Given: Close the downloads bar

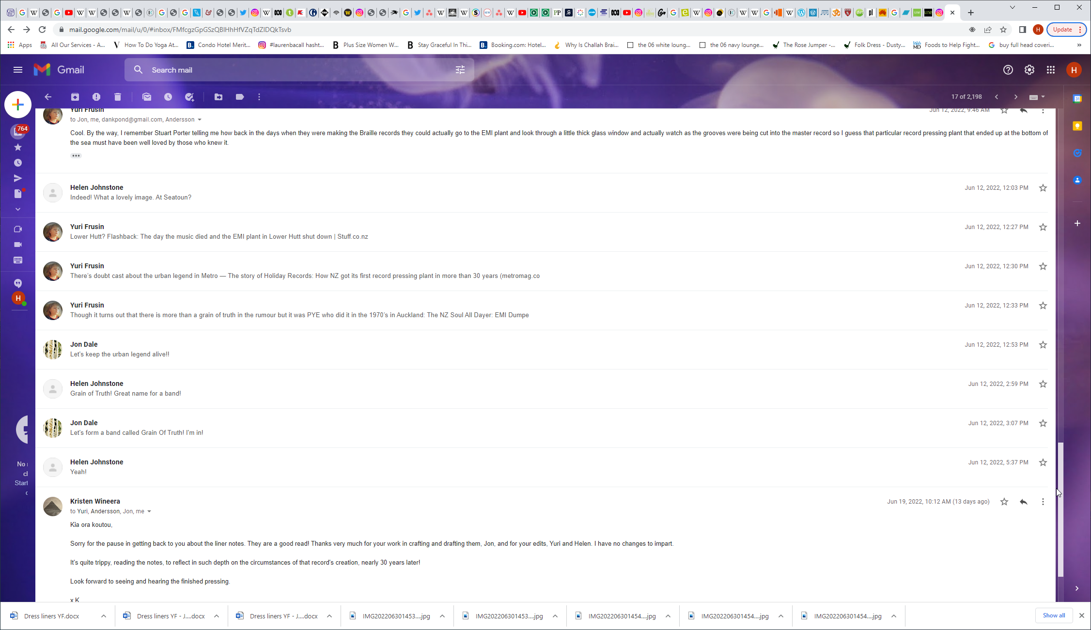Looking at the screenshot, I should point(1082,615).
